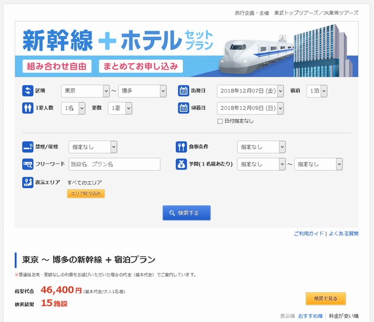Click the 新幹線+ホテル banner image
Image resolution: width=374 pixels, height=322 pixels.
186,49
